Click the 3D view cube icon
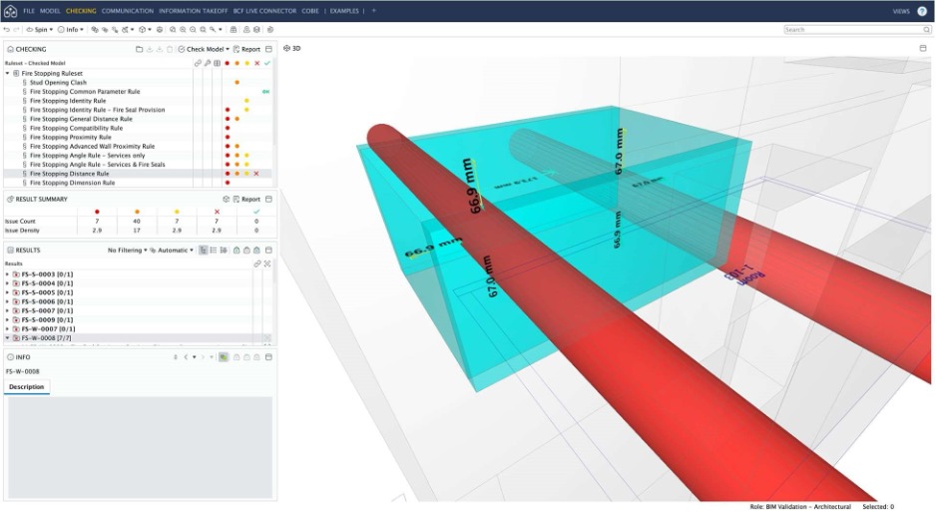The image size is (936, 513). click(286, 48)
